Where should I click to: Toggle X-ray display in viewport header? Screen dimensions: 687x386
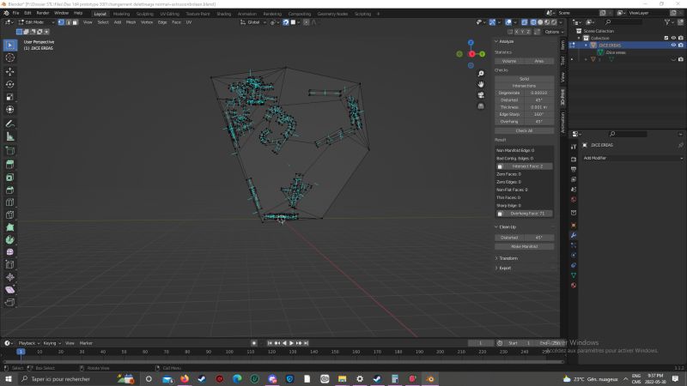pyautogui.click(x=525, y=22)
